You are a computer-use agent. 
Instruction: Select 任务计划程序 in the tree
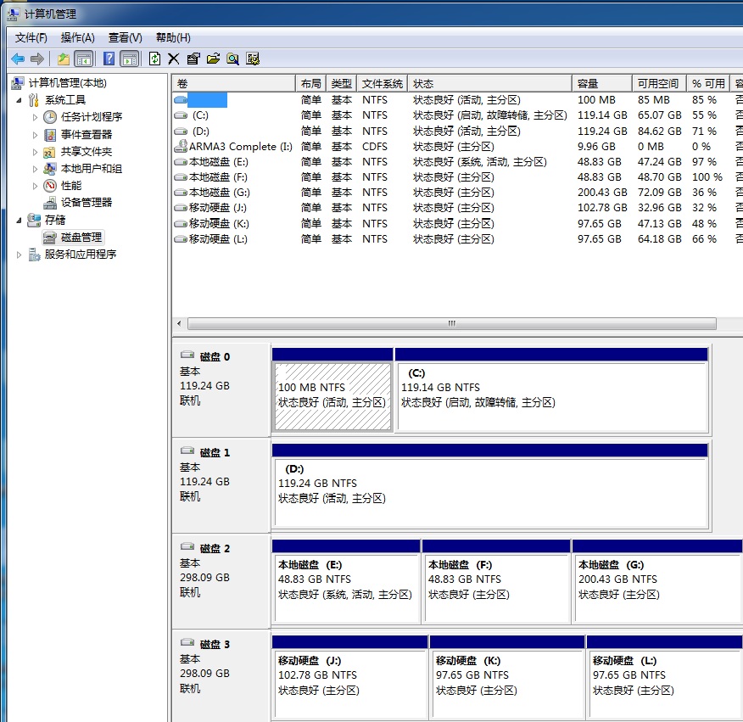92,117
